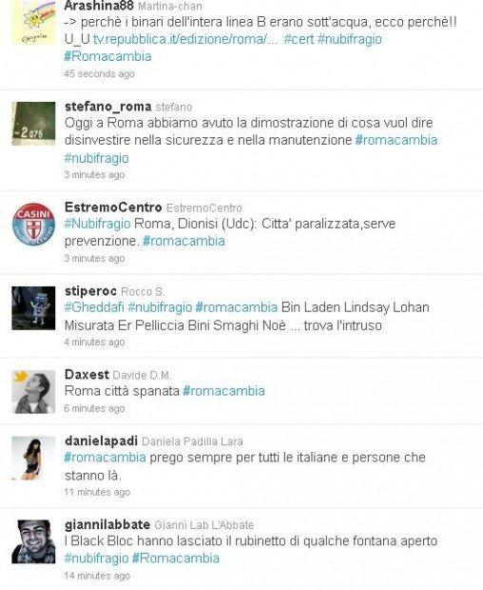Click stefano_roma's profile picture
Image resolution: width=483 pixels, height=590 pixels.
(33, 124)
